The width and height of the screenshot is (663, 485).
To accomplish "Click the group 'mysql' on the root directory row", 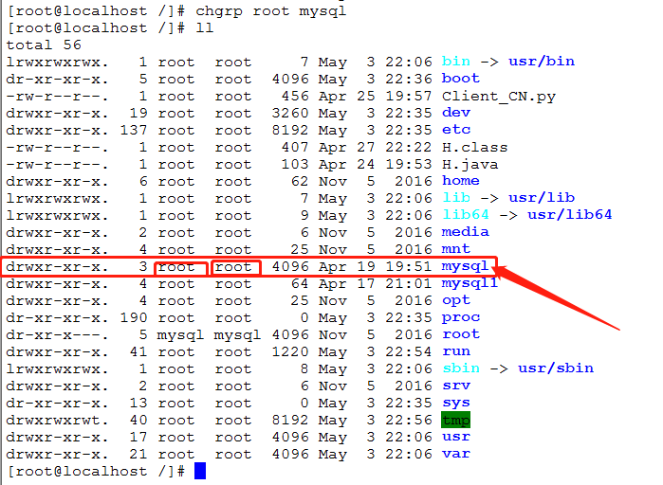I will (x=237, y=335).
